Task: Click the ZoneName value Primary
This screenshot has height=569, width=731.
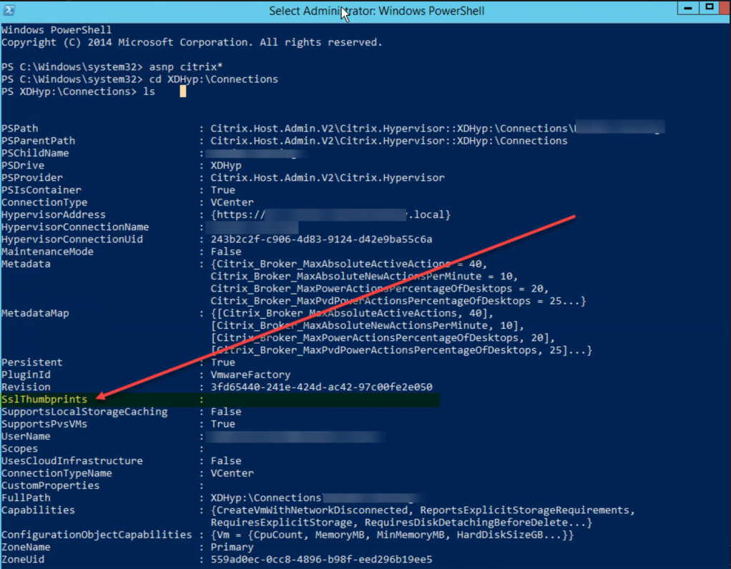Action: pyautogui.click(x=232, y=547)
